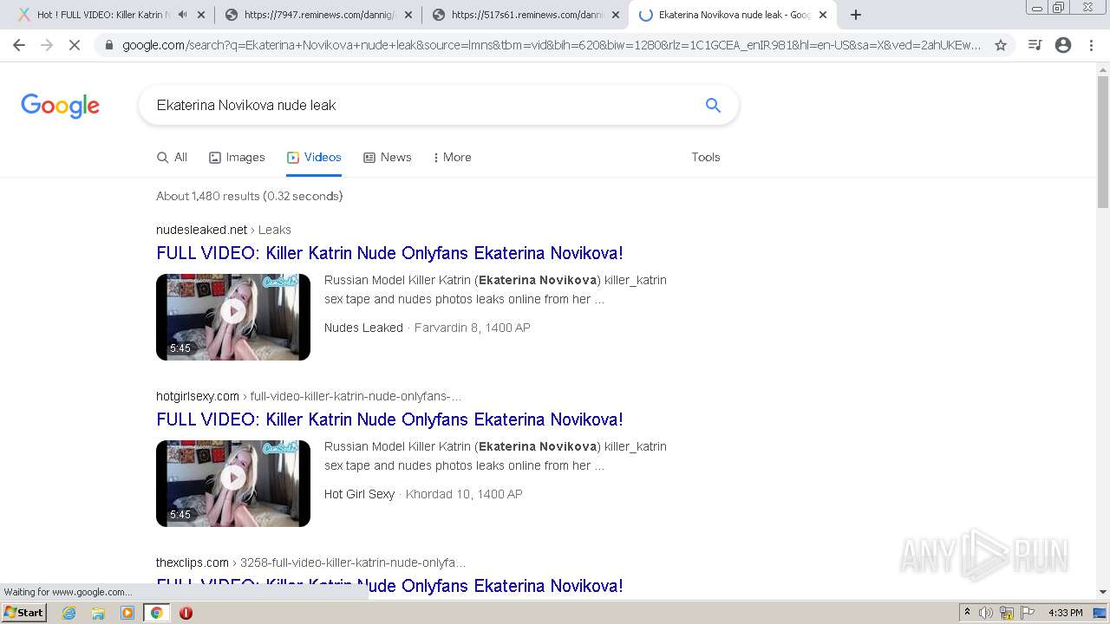Mute the first tab's audio speaker icon
This screenshot has height=624, width=1110.
182,15
